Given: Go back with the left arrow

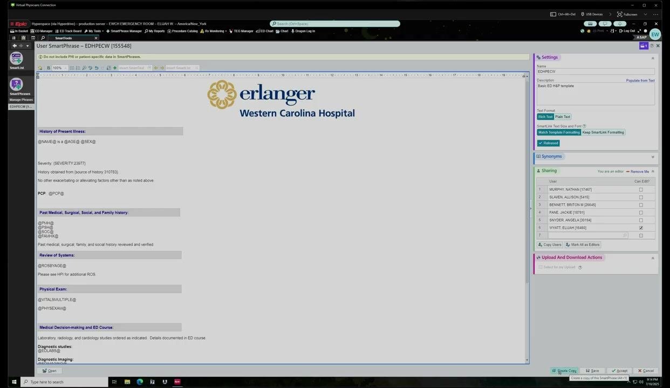Looking at the screenshot, I should [15, 46].
